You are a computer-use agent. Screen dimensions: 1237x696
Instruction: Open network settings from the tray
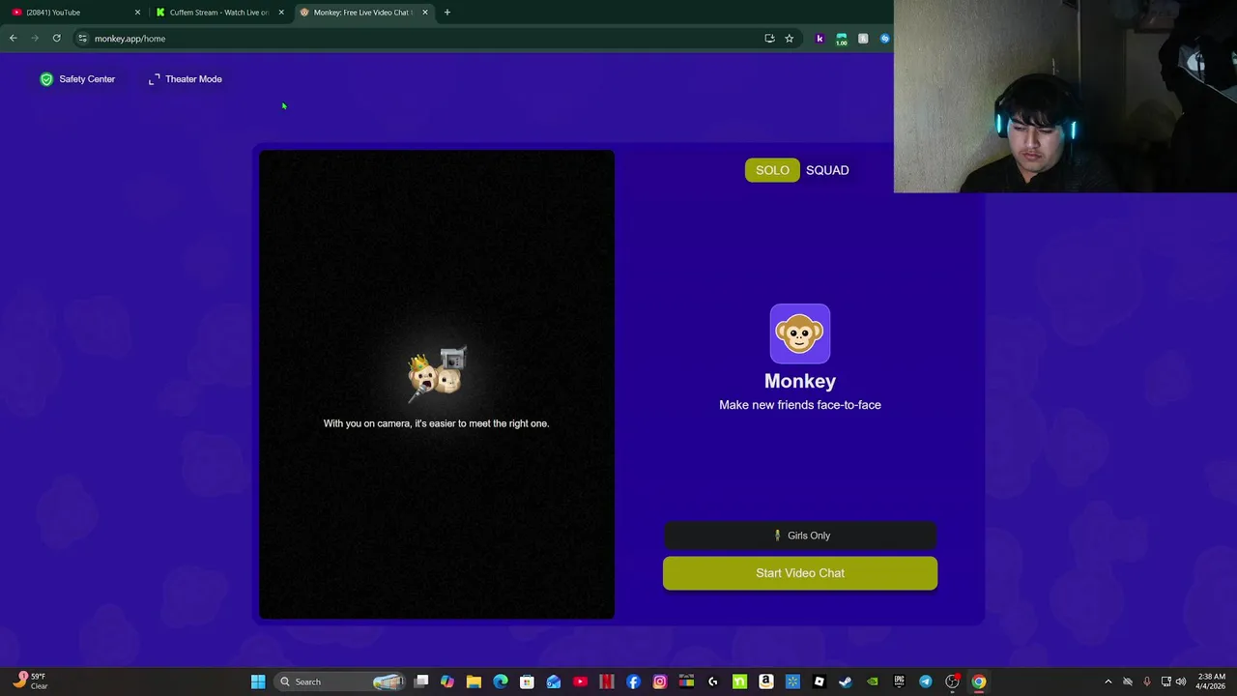pyautogui.click(x=1166, y=681)
